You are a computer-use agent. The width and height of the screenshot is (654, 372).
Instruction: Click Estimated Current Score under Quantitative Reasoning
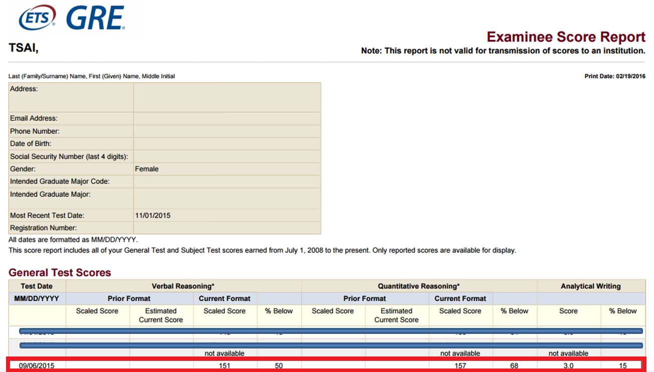click(x=396, y=315)
